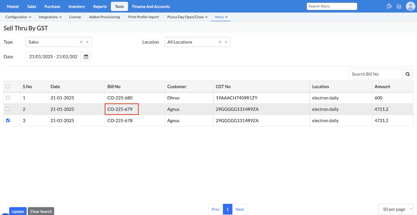Clear the Sales type selection
The height and width of the screenshot is (215, 417).
click(81, 42)
